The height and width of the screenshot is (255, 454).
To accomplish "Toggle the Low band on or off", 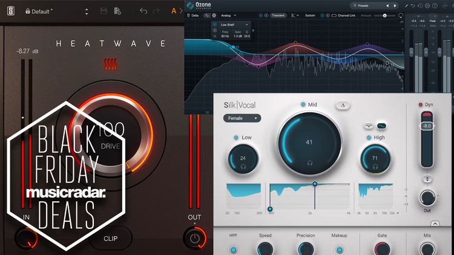I will [x=236, y=137].
